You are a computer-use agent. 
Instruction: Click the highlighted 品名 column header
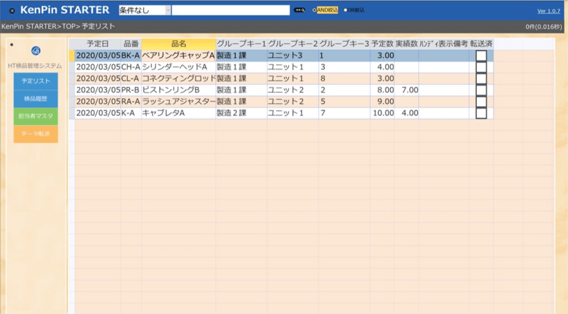179,44
